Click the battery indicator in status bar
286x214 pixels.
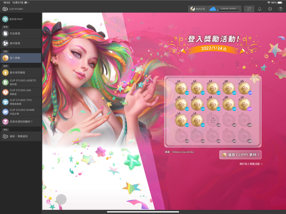click(280, 3)
